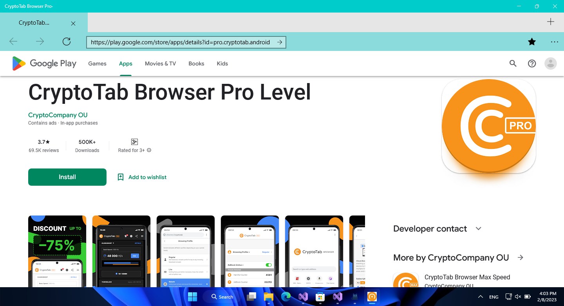
Task: Click Add to wishlist
Action: tap(147, 177)
